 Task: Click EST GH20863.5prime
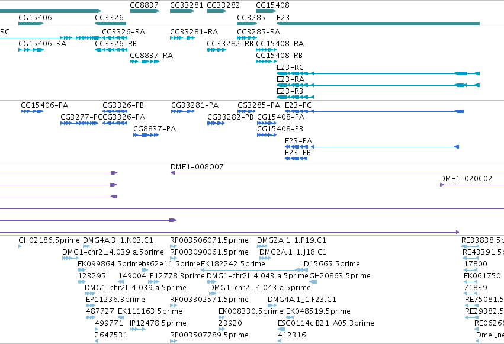313,282
